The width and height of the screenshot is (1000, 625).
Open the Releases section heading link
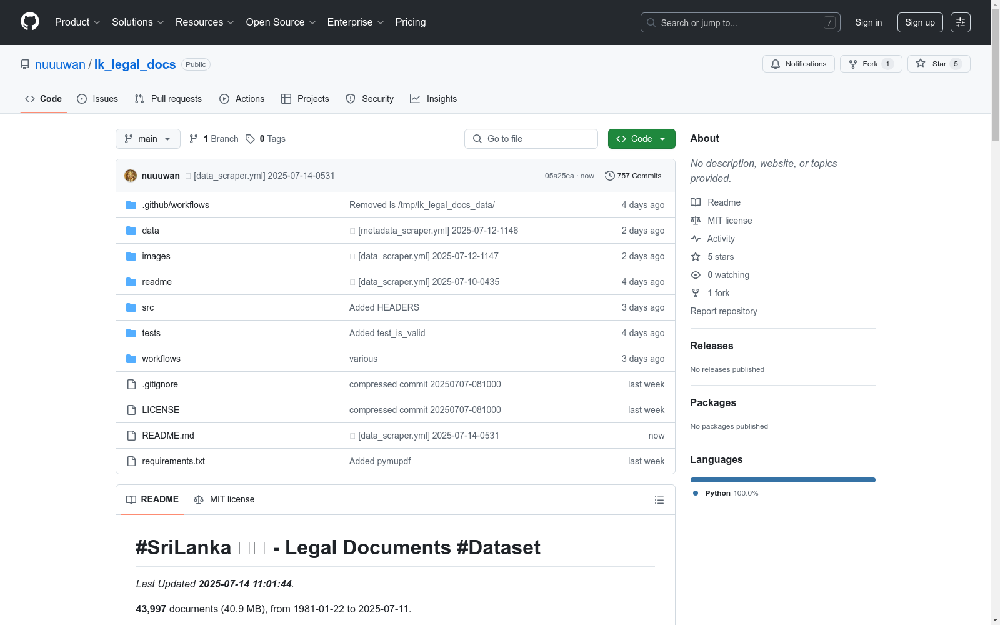click(x=712, y=346)
